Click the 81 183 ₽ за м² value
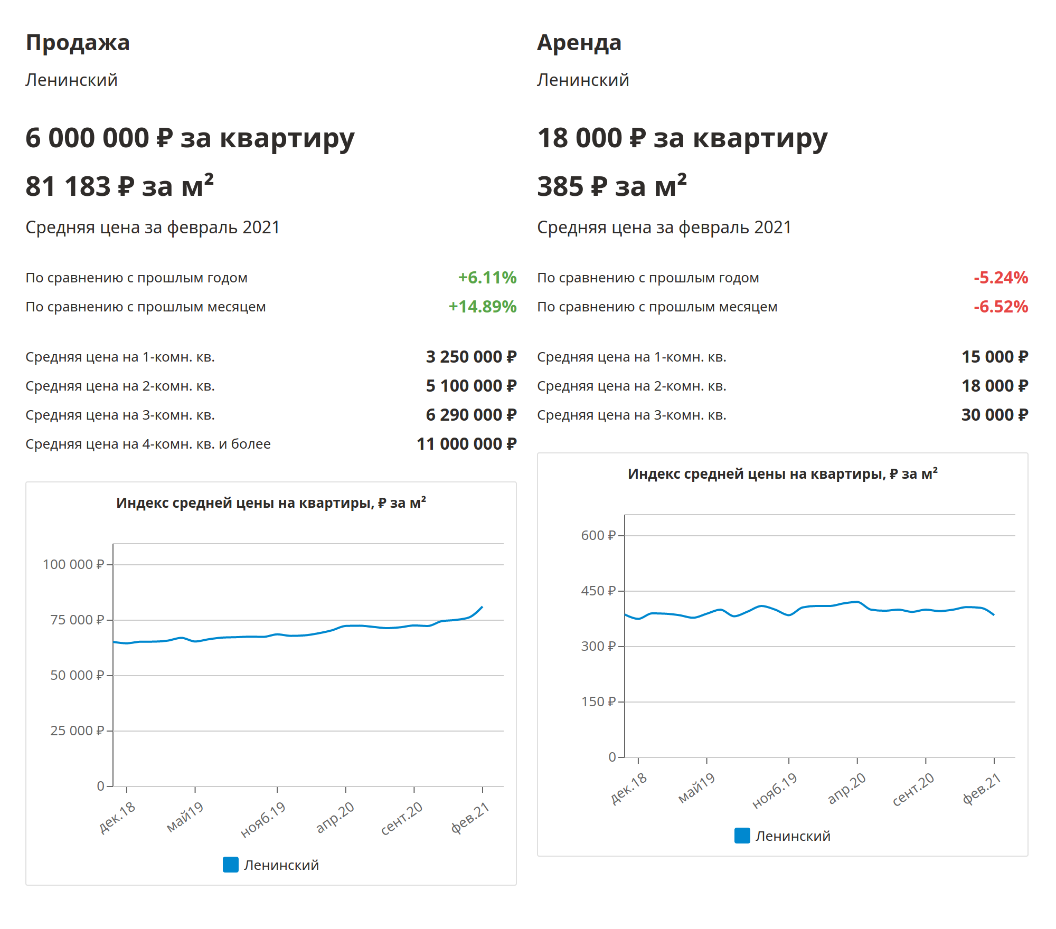The width and height of the screenshot is (1056, 929). [x=119, y=186]
